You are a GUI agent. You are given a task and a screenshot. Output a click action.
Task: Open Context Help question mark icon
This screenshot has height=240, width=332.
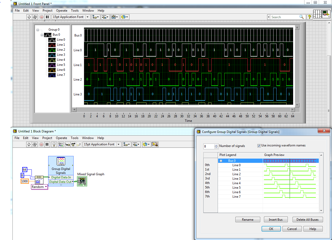coord(309,17)
